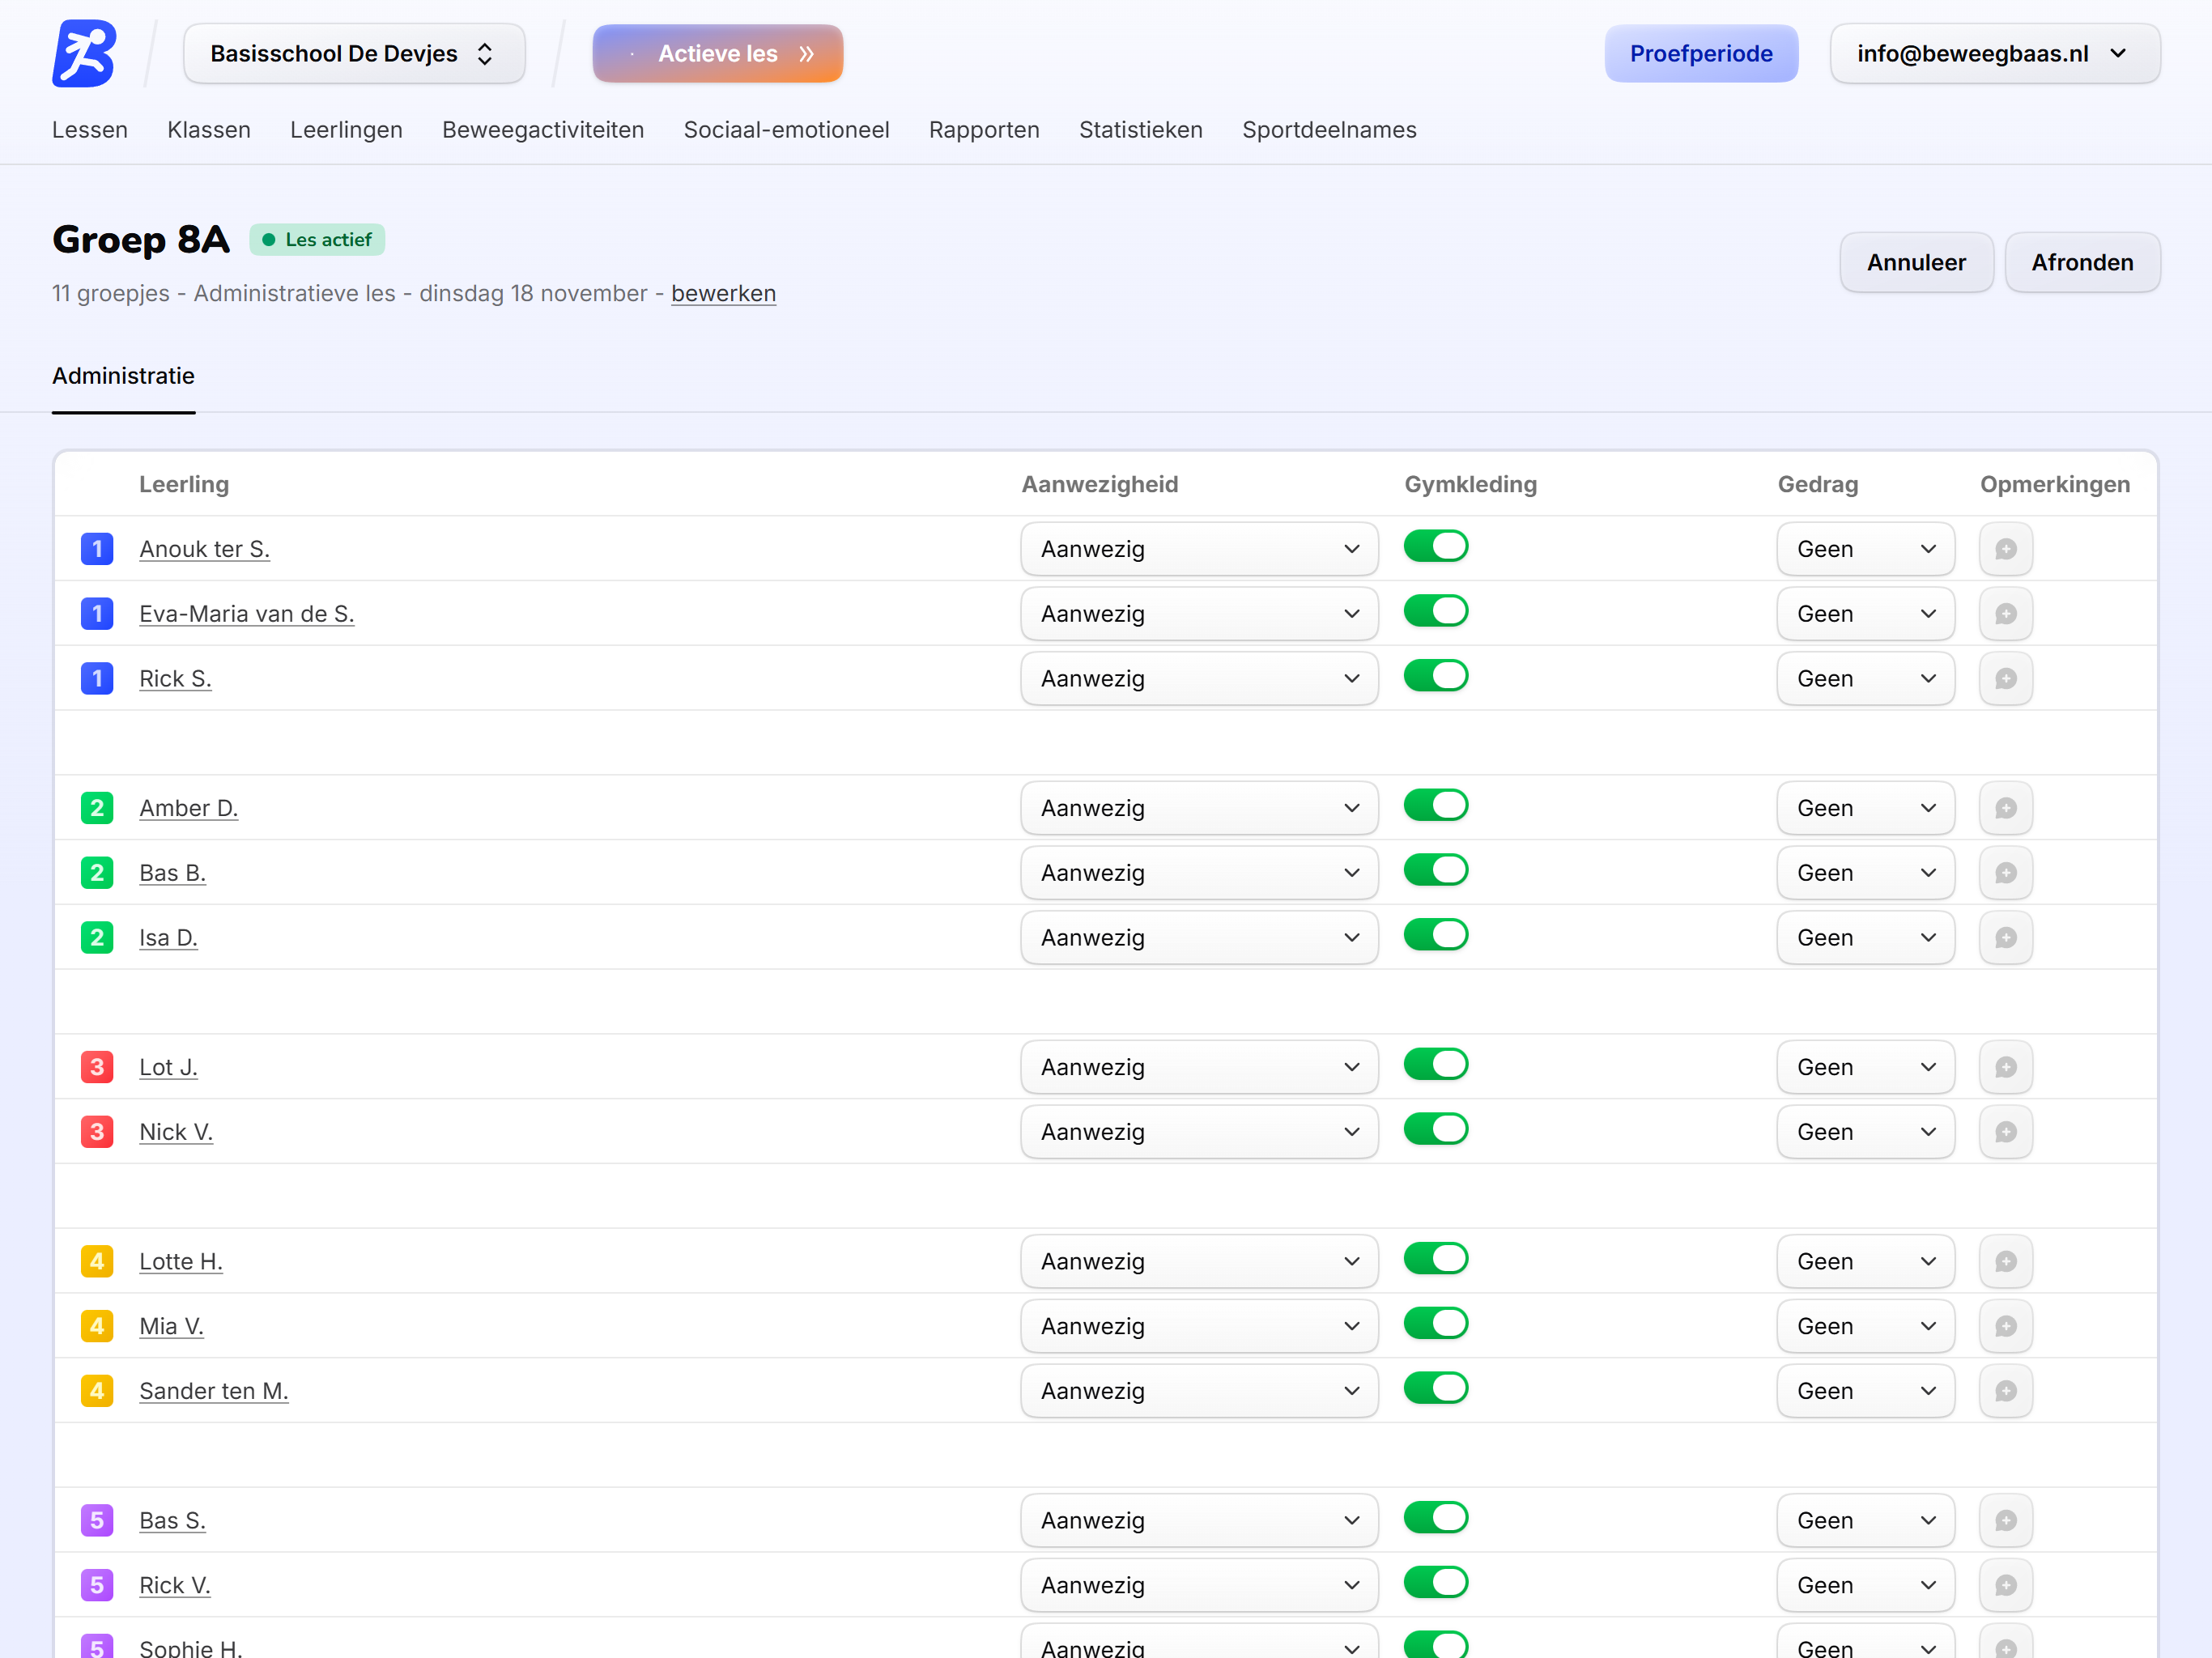Viewport: 2212px width, 1658px height.
Task: Open the attendance dropdown for Anouk ter S.
Action: point(1198,549)
